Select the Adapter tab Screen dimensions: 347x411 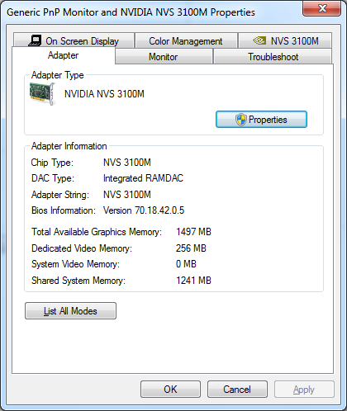point(64,55)
